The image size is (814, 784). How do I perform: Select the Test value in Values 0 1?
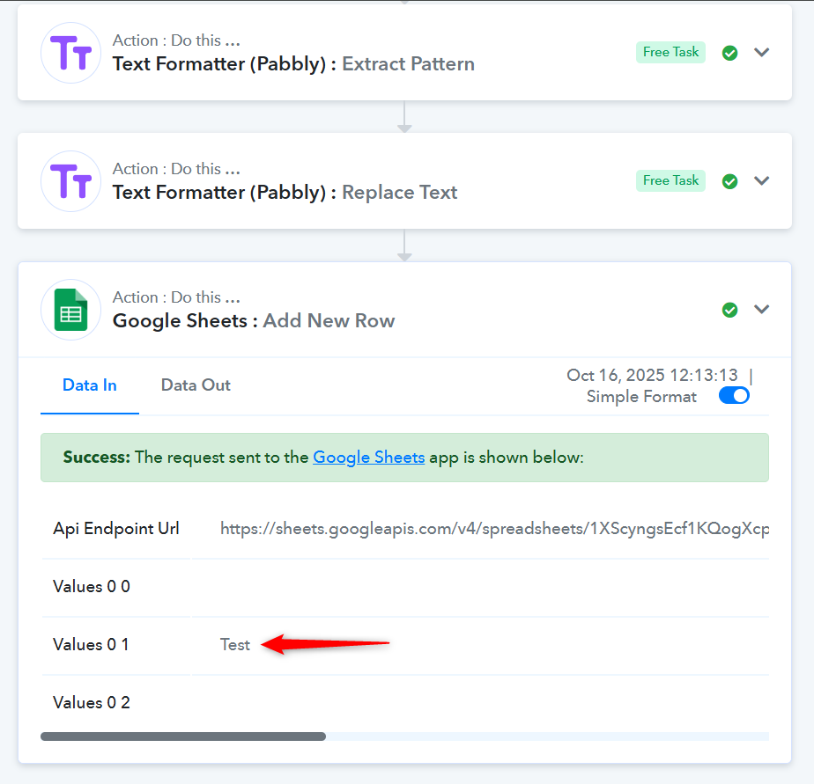tap(235, 645)
